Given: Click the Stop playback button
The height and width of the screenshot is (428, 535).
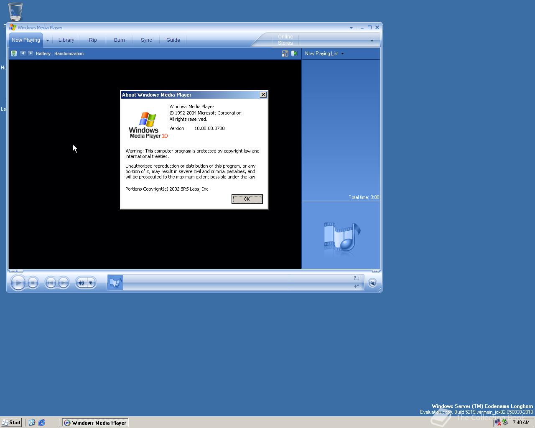Looking at the screenshot, I should click(33, 283).
